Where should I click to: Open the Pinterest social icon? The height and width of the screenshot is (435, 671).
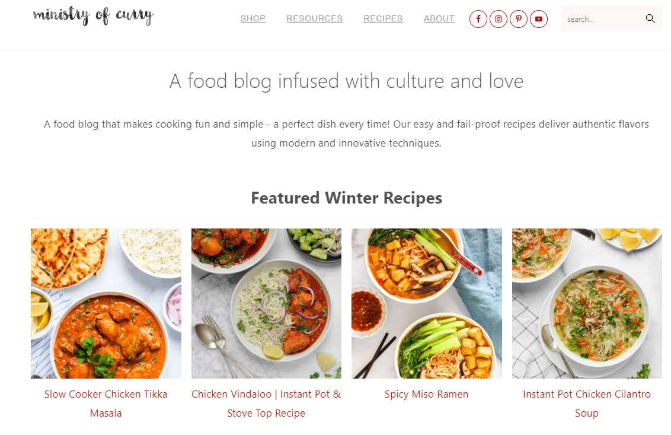[x=518, y=19]
